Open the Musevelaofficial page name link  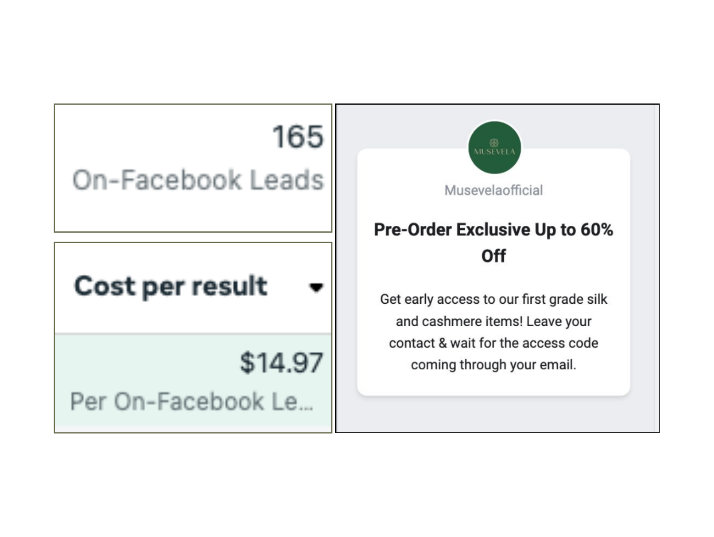(493, 190)
